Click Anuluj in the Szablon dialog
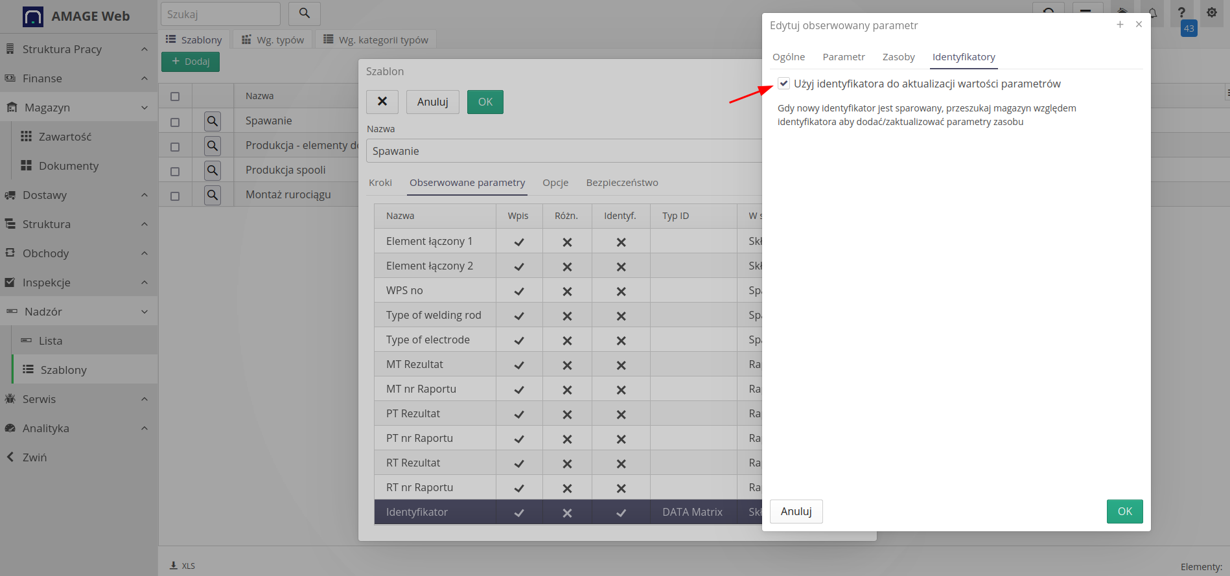 432,102
